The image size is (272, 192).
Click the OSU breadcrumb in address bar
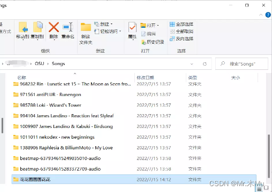click(40, 63)
